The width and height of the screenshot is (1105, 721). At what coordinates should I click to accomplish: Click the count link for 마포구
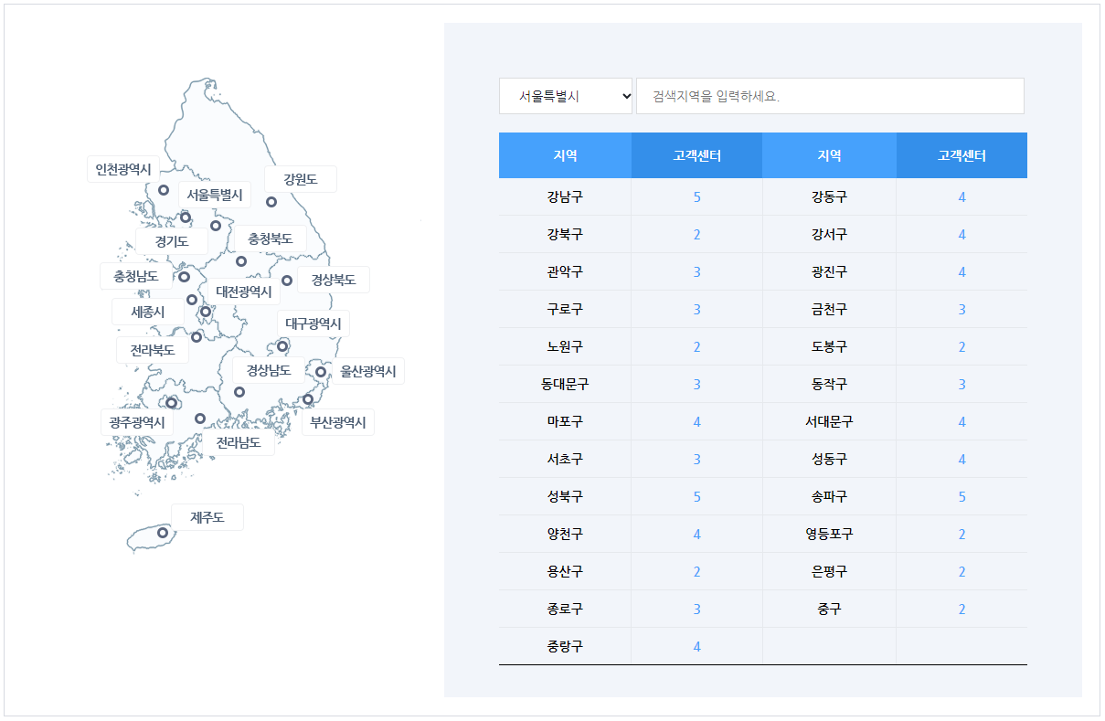696,421
